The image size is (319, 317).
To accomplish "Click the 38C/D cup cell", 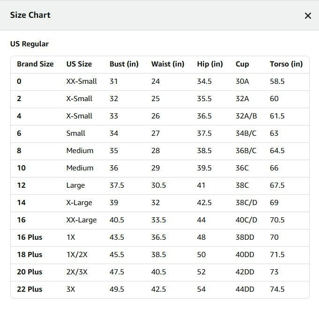I will [246, 203].
